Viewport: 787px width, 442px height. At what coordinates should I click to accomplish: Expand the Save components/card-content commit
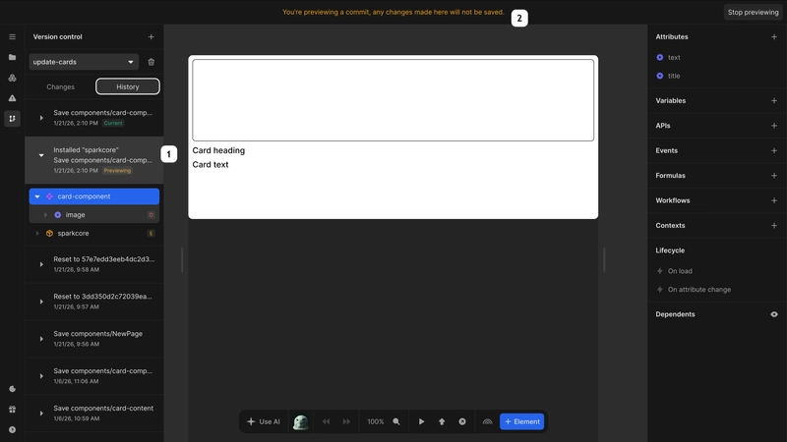click(41, 414)
